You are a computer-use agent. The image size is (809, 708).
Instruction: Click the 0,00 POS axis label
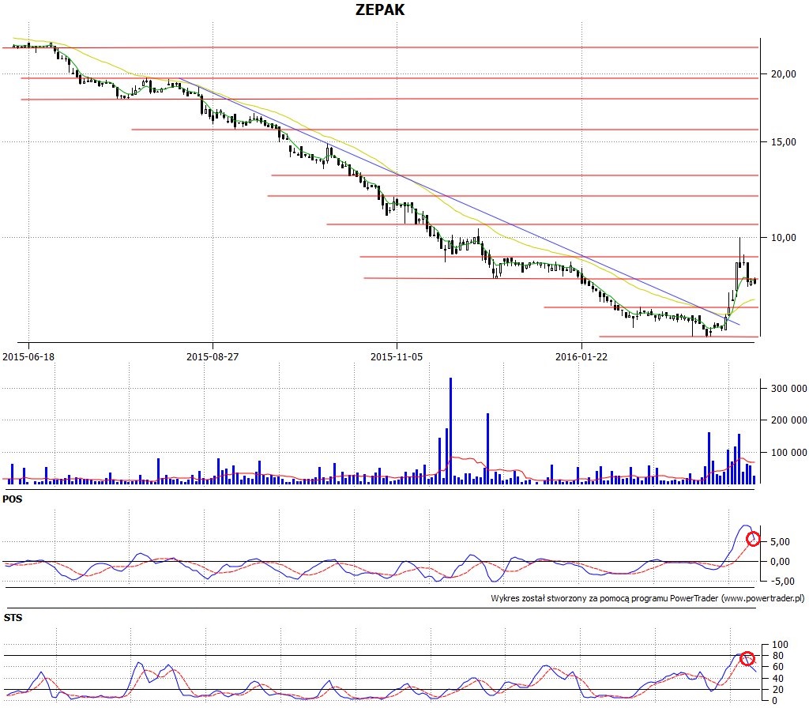pyautogui.click(x=780, y=562)
